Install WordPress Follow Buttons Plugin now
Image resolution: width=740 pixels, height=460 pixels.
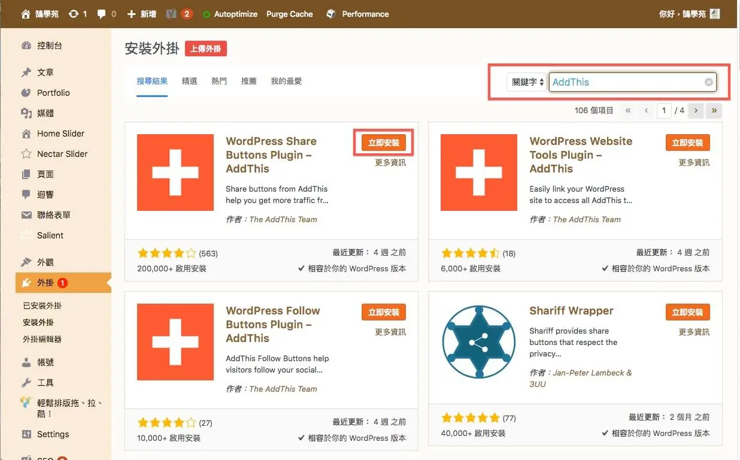[384, 312]
